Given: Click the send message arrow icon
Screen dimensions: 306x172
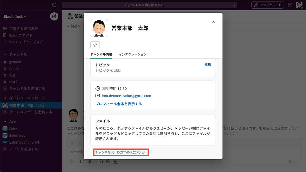Looking at the screenshot, I should 290,161.
